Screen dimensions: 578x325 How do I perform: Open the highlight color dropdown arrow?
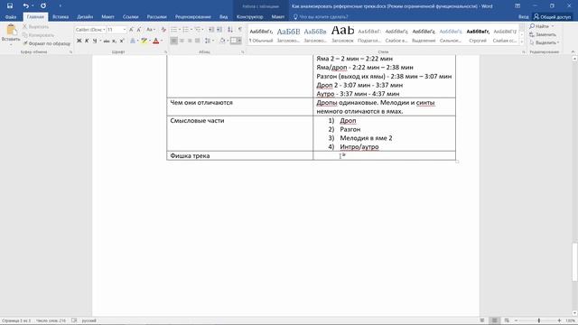tap(150, 41)
